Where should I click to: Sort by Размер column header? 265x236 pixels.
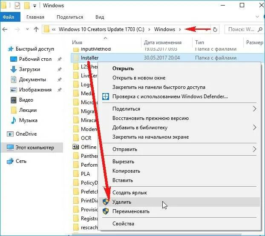(x=254, y=43)
